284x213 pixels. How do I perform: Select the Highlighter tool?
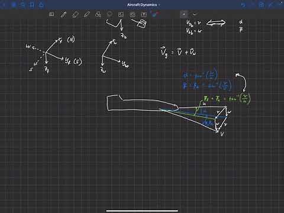[x=86, y=14]
